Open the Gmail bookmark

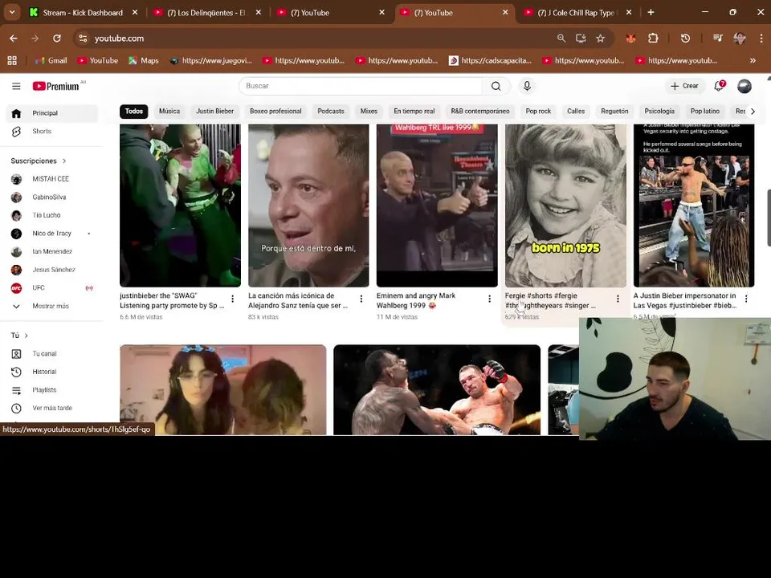coord(51,60)
